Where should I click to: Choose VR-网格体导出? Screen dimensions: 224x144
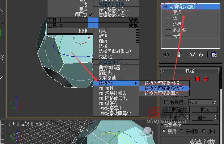(x=113, y=99)
